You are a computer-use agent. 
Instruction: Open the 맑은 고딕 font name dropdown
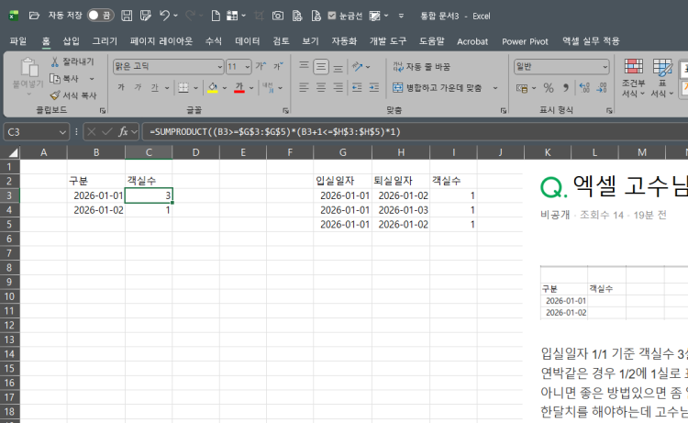click(x=219, y=67)
